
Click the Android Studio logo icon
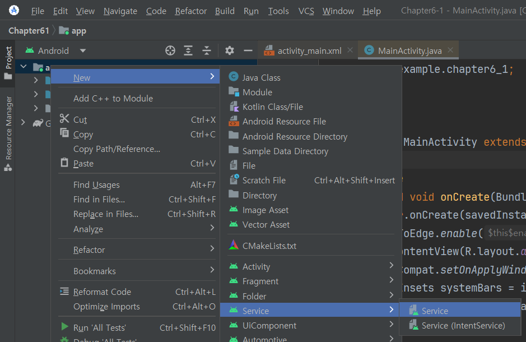coord(14,11)
